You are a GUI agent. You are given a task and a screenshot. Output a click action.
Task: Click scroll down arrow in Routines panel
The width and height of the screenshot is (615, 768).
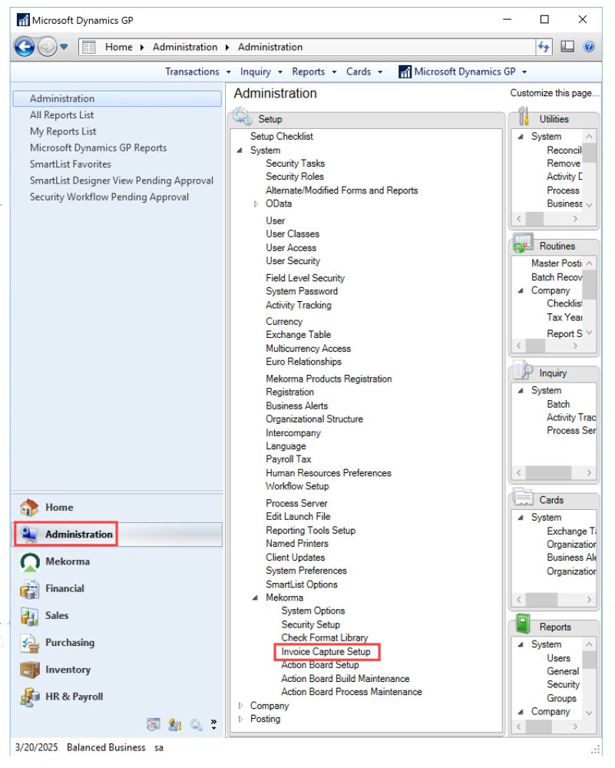pos(589,333)
